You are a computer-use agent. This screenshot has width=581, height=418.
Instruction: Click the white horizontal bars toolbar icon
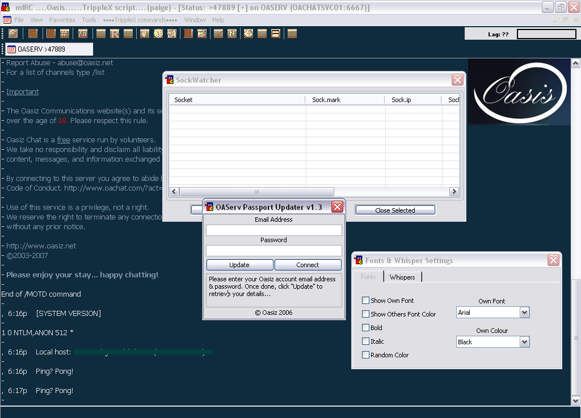click(276, 33)
